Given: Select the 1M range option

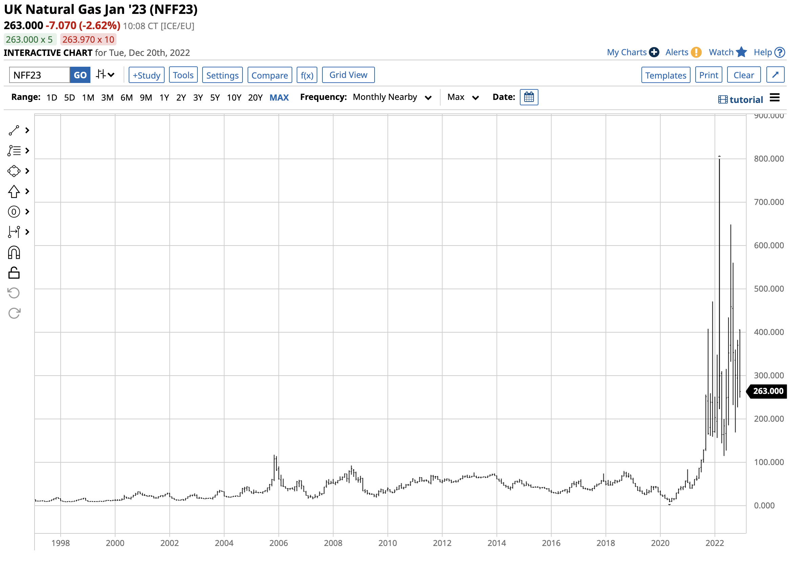Looking at the screenshot, I should (88, 98).
